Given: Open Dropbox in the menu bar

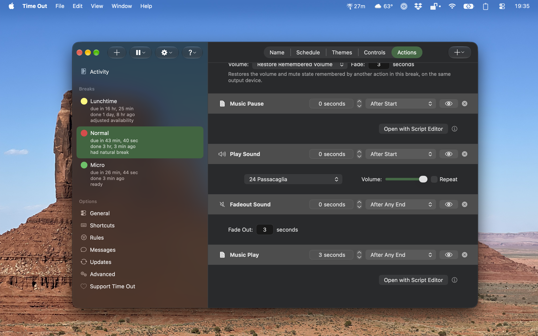Looking at the screenshot, I should pos(418,6).
